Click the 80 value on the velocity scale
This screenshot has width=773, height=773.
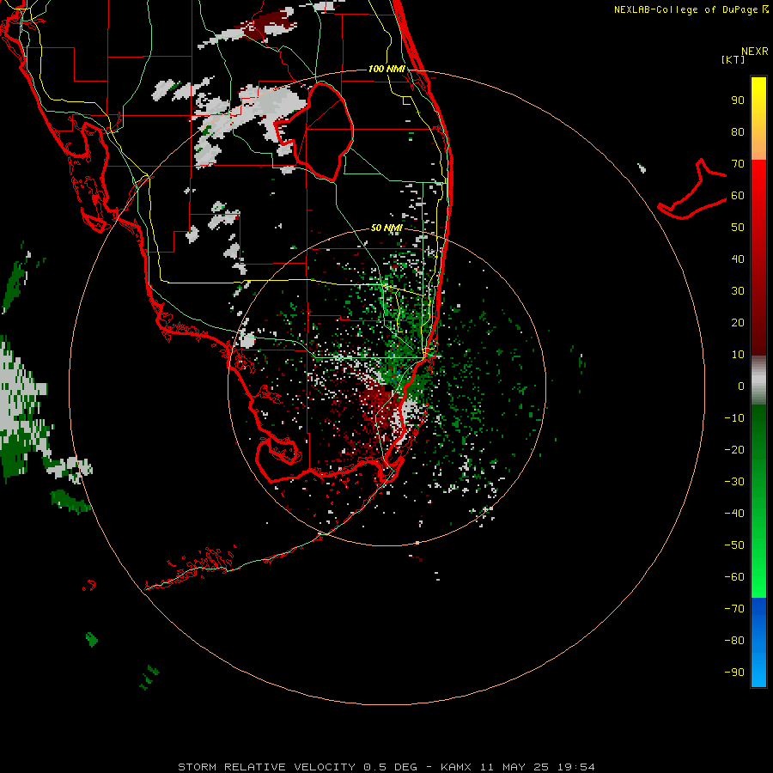[738, 132]
